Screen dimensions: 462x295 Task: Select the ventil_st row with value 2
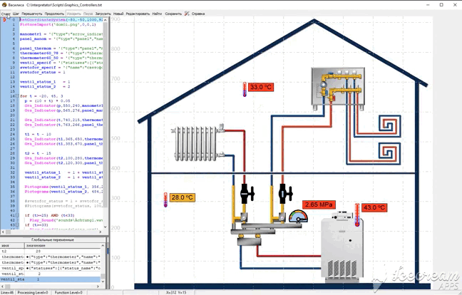tap(51, 274)
